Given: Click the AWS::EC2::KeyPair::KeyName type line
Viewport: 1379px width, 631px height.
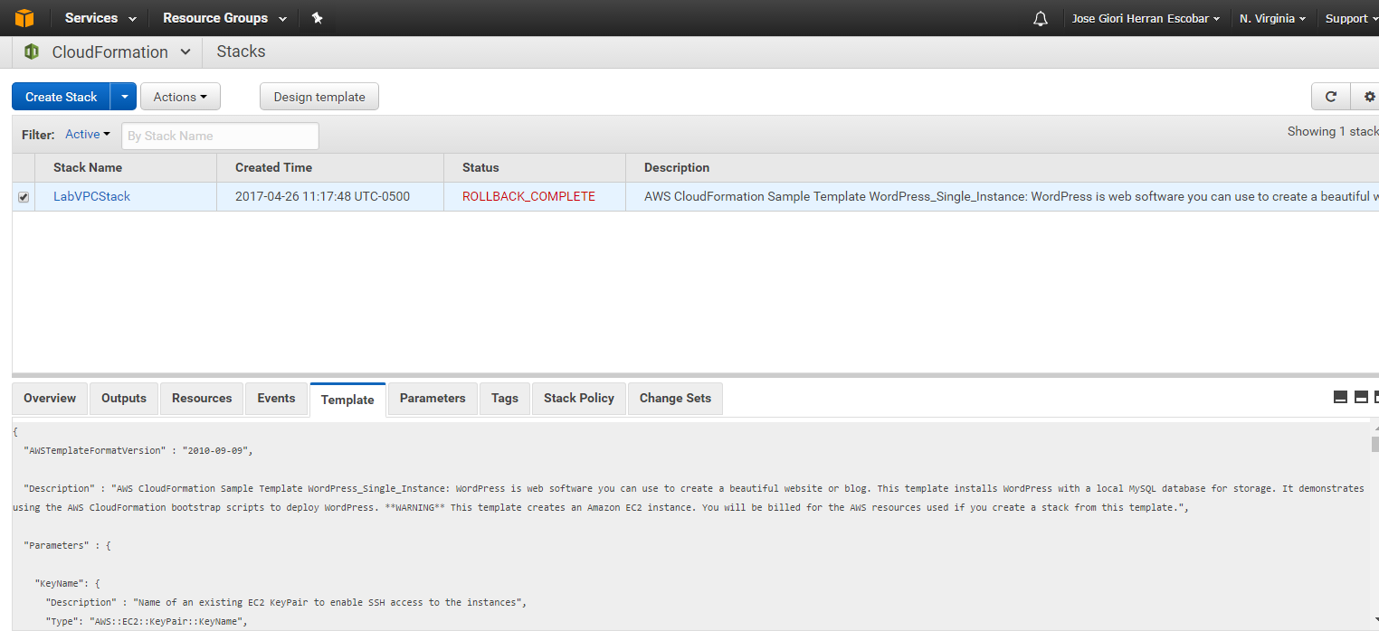Looking at the screenshot, I should (x=146, y=621).
